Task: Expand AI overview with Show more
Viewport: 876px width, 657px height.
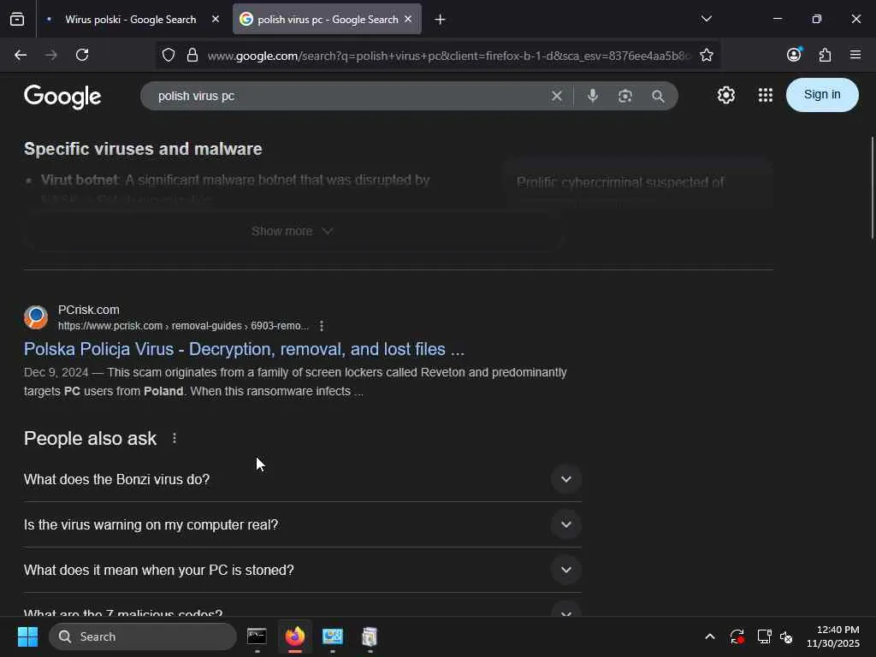Action: (293, 231)
